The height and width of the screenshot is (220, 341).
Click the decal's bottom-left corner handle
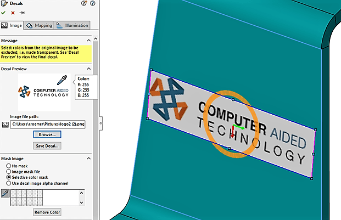coord(148,119)
